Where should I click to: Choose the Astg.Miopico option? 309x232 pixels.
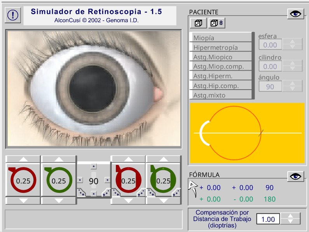pyautogui.click(x=221, y=57)
